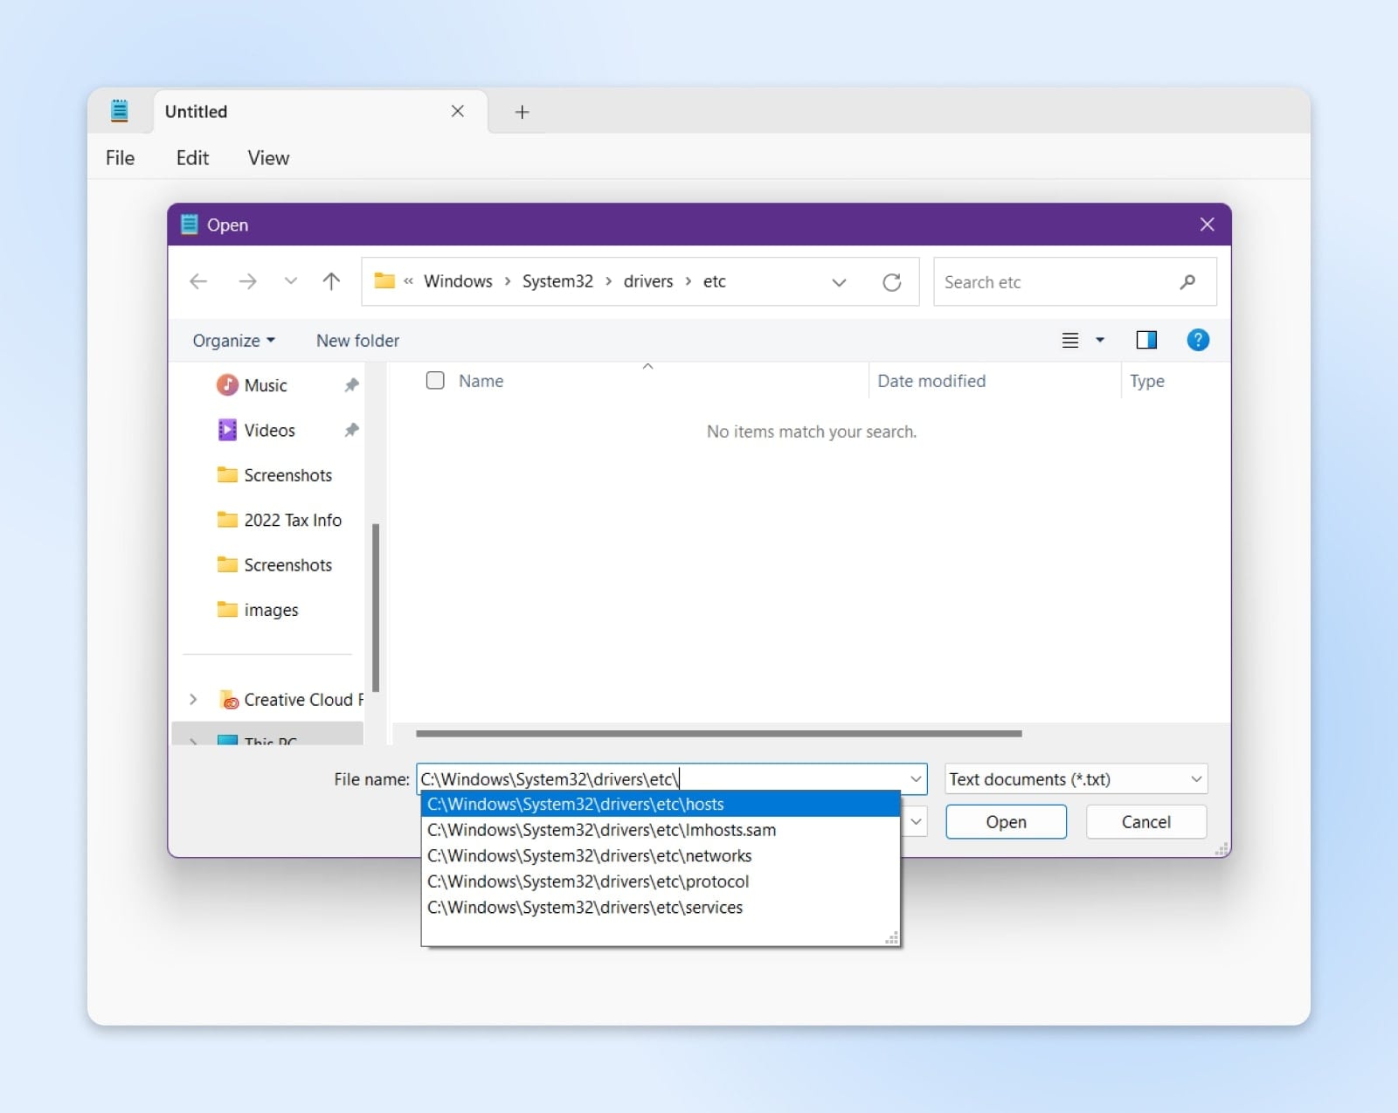
Task: Click the search magnifier icon
Action: pos(1188,281)
